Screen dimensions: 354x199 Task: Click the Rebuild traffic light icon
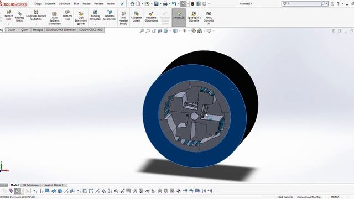tap(192, 4)
